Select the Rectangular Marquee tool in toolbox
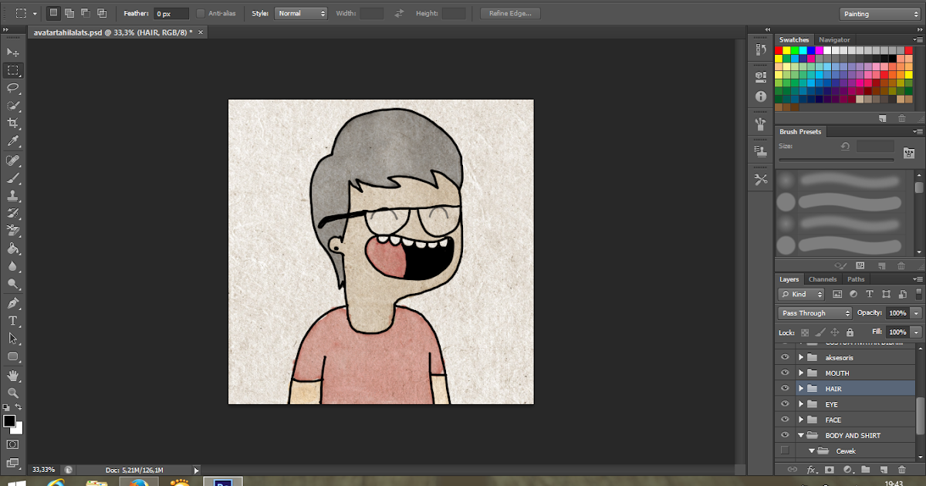 click(x=13, y=70)
